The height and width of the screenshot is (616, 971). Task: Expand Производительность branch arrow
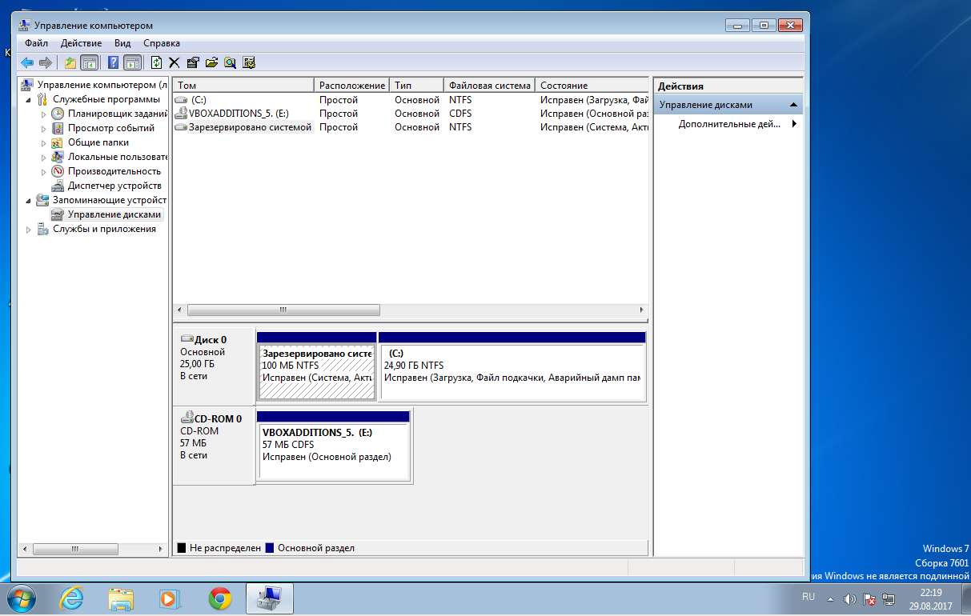pos(44,172)
